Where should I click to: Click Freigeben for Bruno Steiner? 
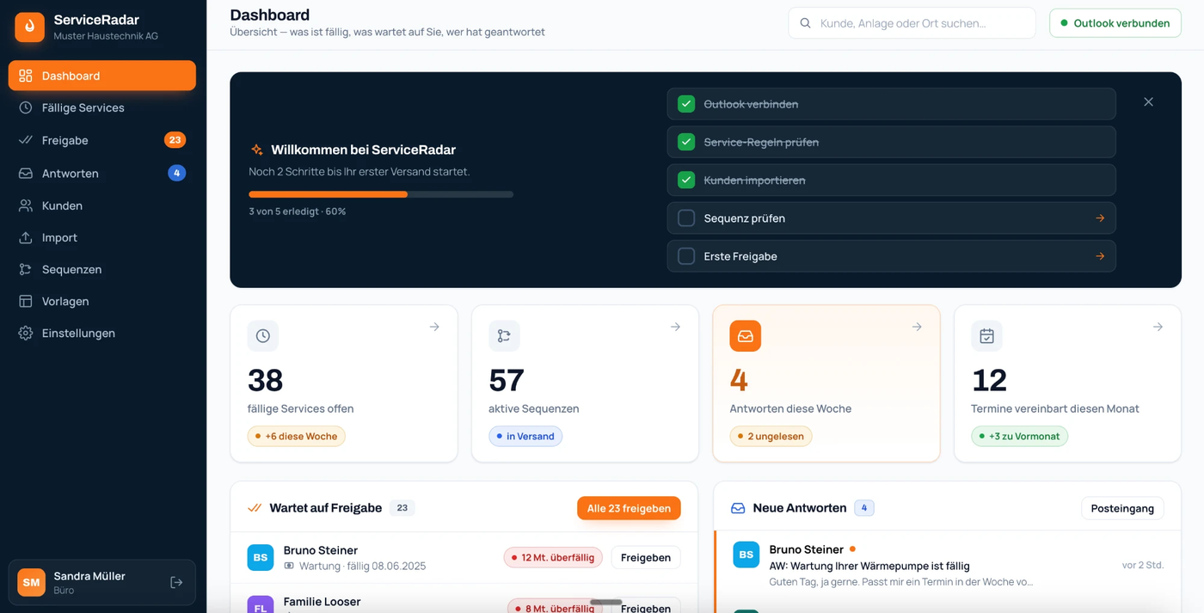[x=646, y=557]
